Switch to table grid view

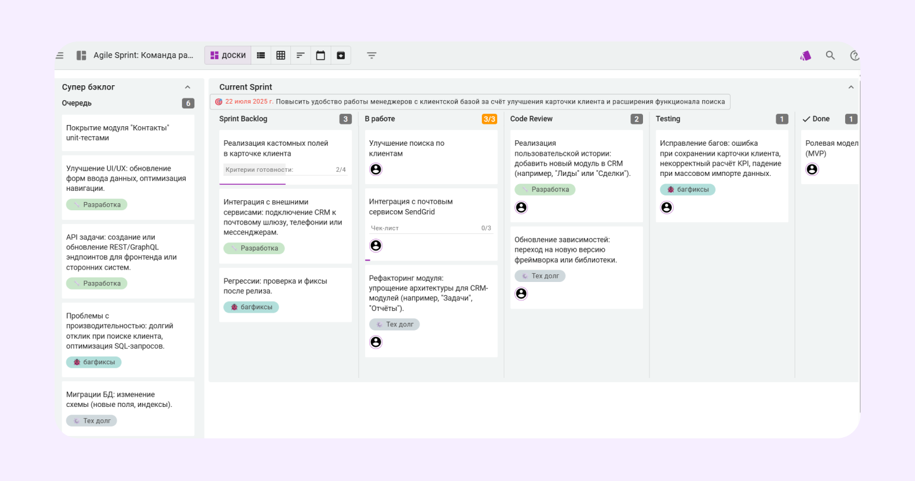click(x=281, y=56)
